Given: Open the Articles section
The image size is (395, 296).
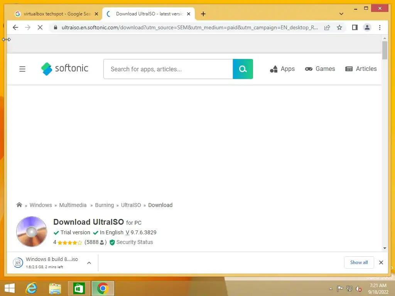Looking at the screenshot, I should [361, 69].
